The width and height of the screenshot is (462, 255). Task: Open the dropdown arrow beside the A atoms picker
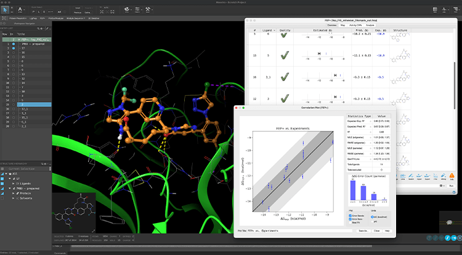point(24,10)
